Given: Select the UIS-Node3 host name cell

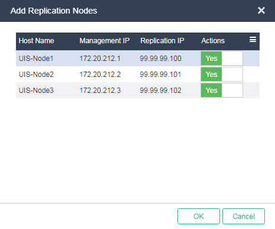Looking at the screenshot, I should point(36,91).
